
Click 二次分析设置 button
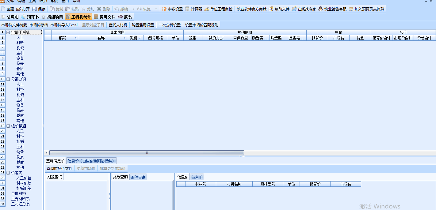coord(169,25)
